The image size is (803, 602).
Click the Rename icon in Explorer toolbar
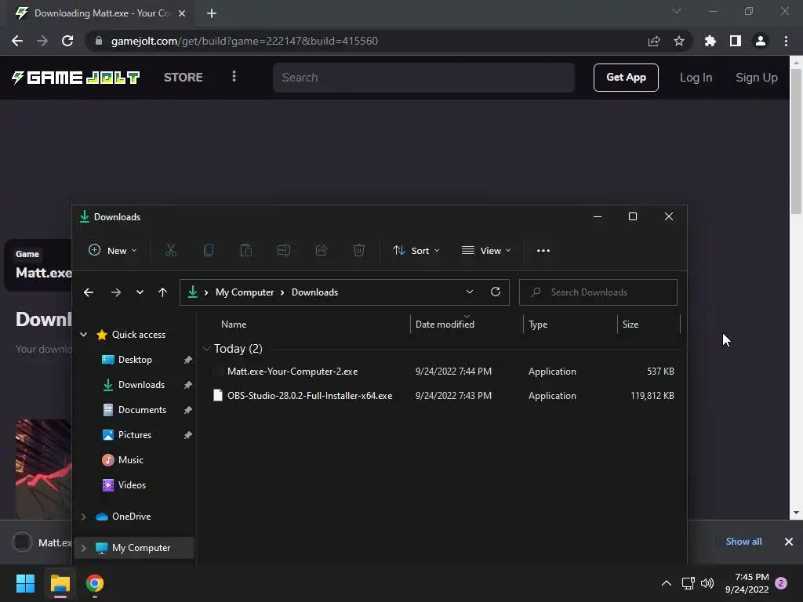[x=284, y=250]
